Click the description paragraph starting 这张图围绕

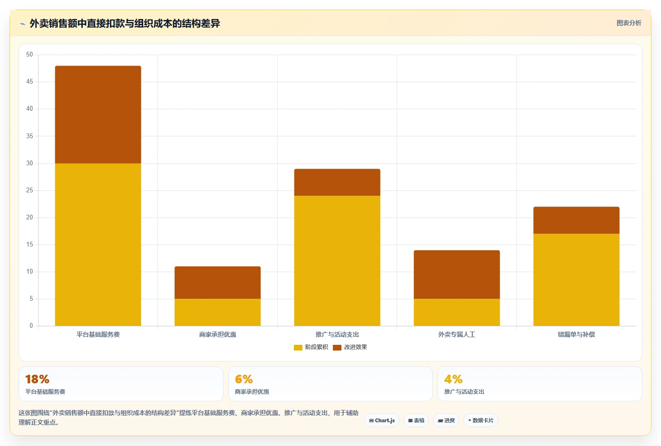click(188, 418)
